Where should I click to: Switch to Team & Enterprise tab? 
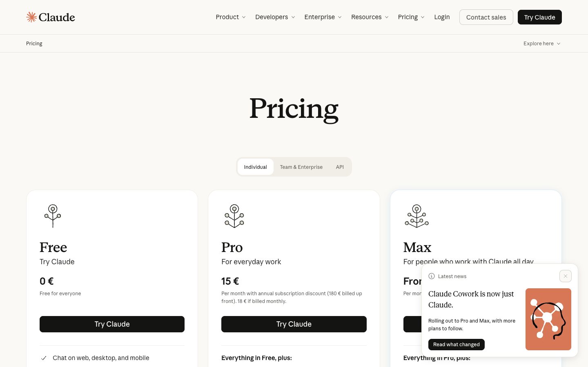(x=301, y=167)
